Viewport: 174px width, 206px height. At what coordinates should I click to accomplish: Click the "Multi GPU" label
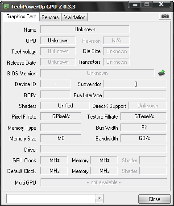pos(25,182)
